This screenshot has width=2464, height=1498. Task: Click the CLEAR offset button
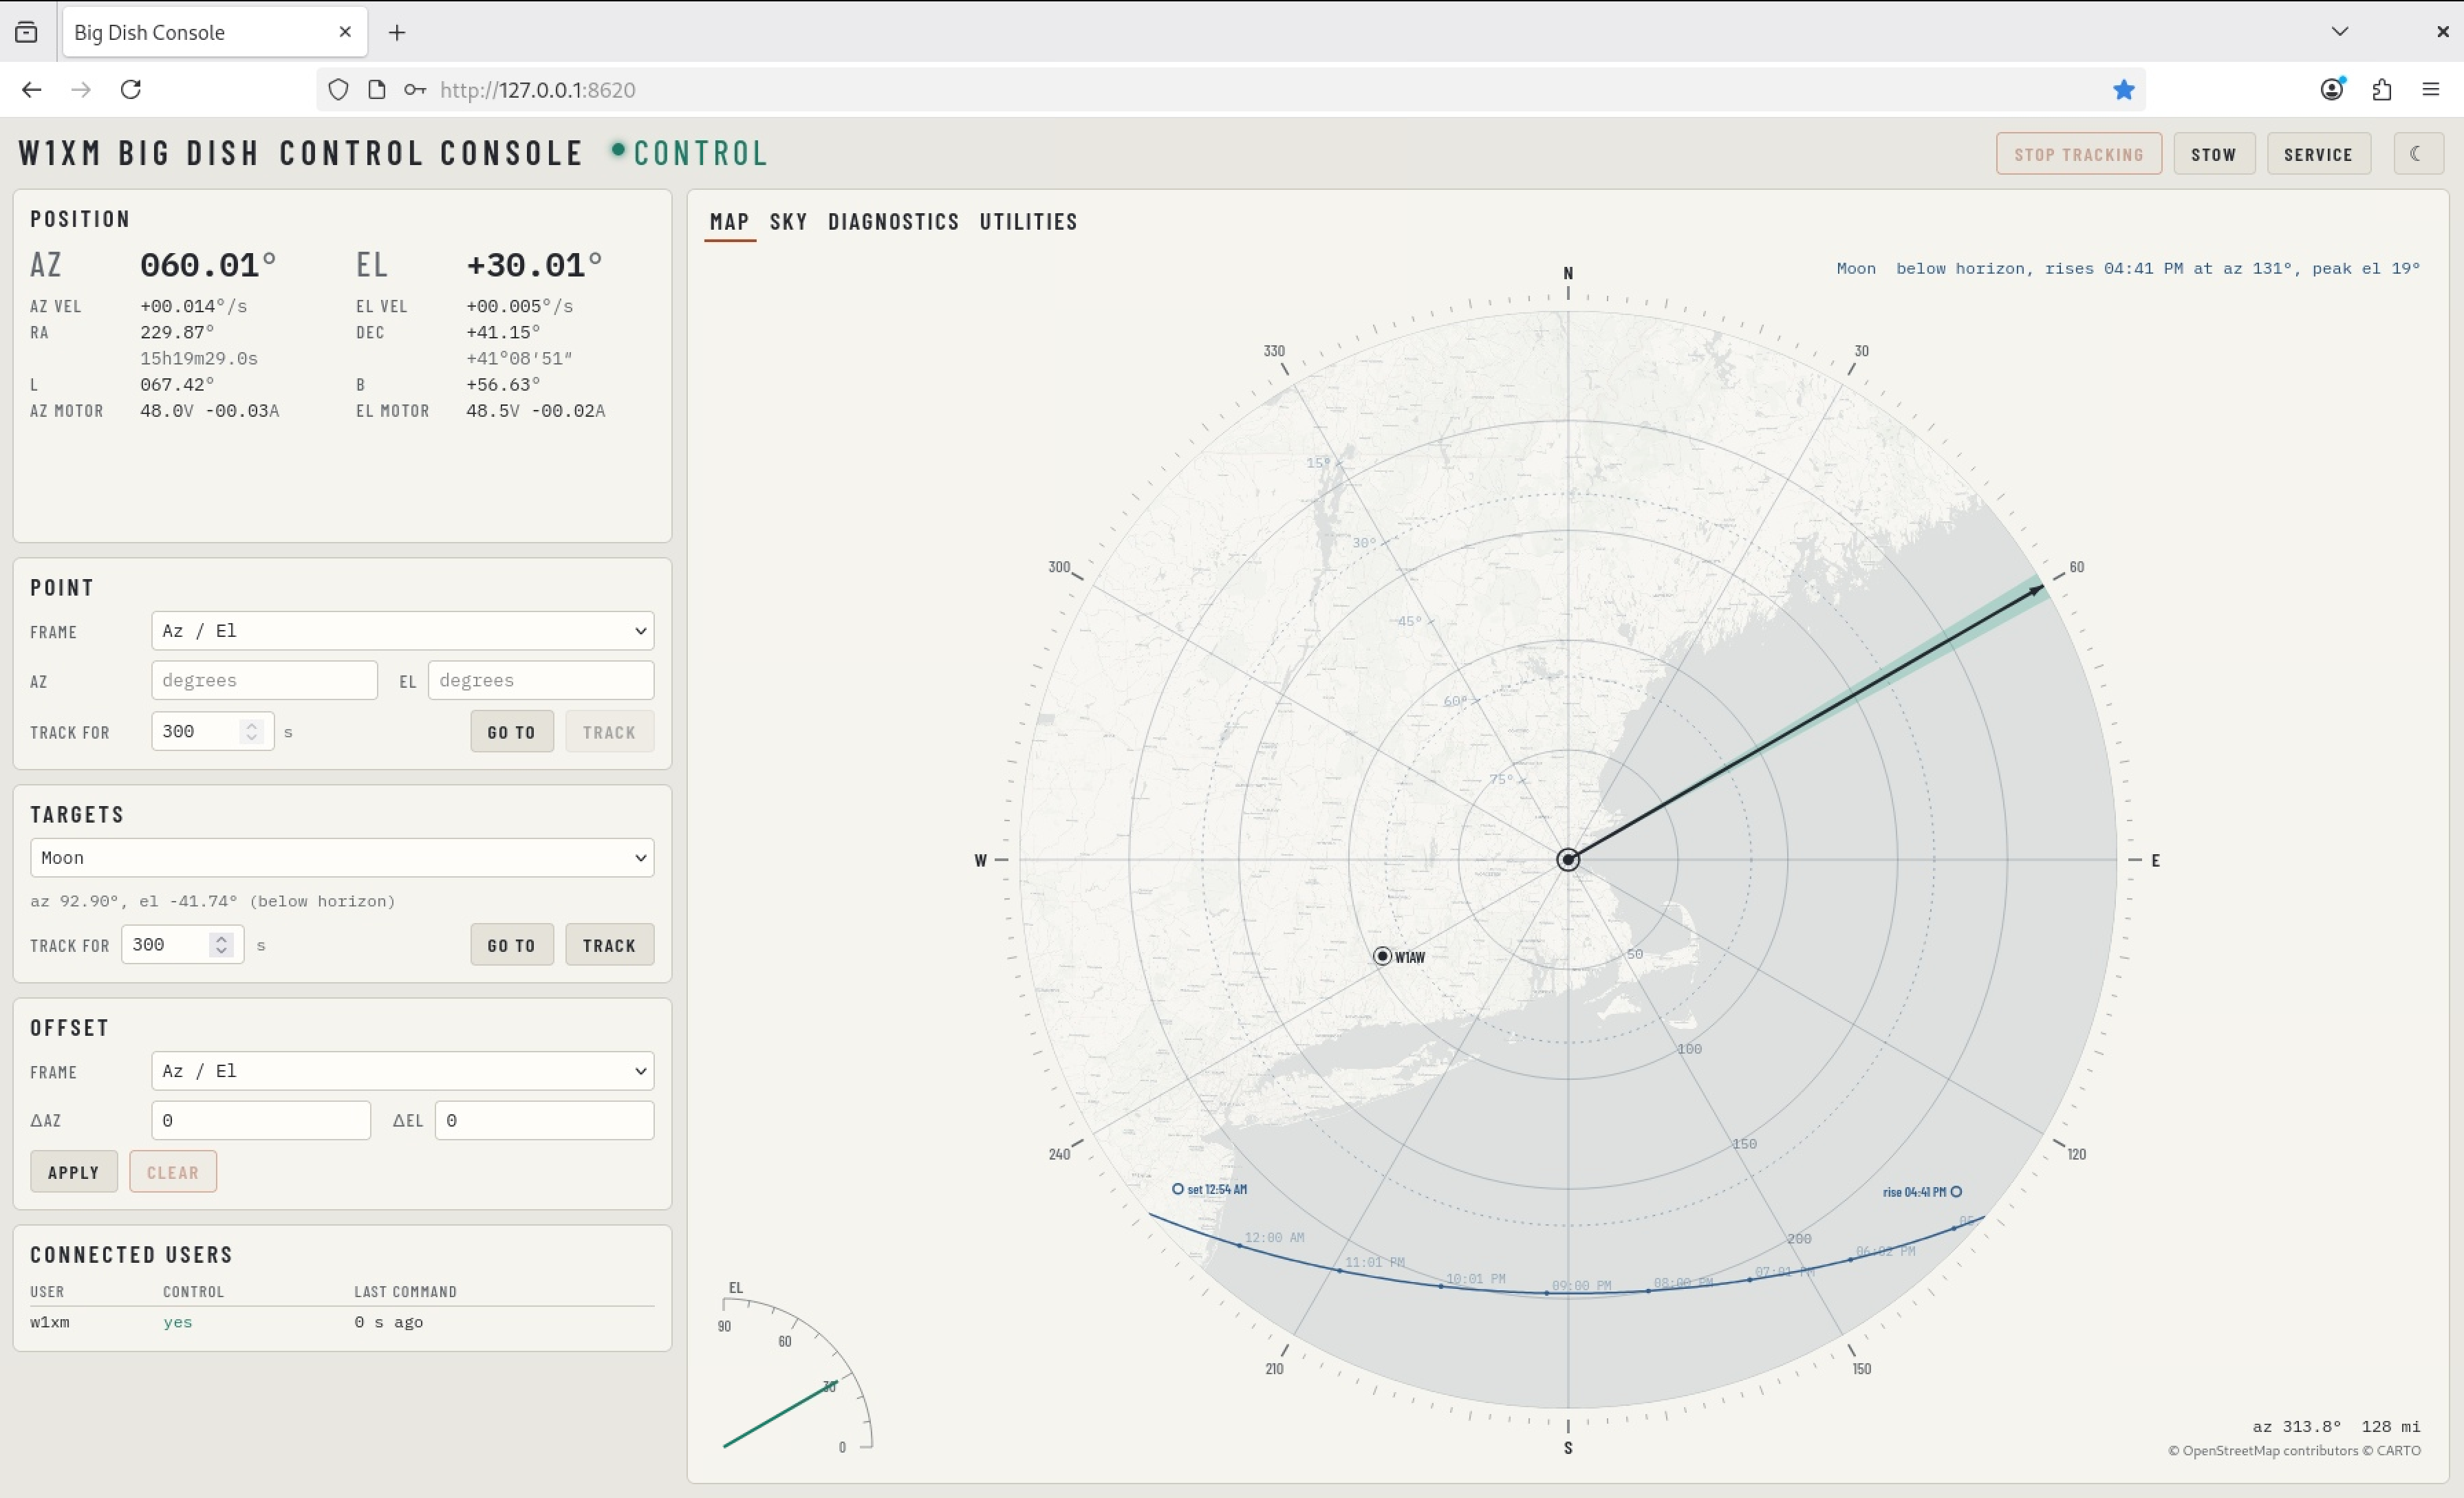click(173, 1172)
